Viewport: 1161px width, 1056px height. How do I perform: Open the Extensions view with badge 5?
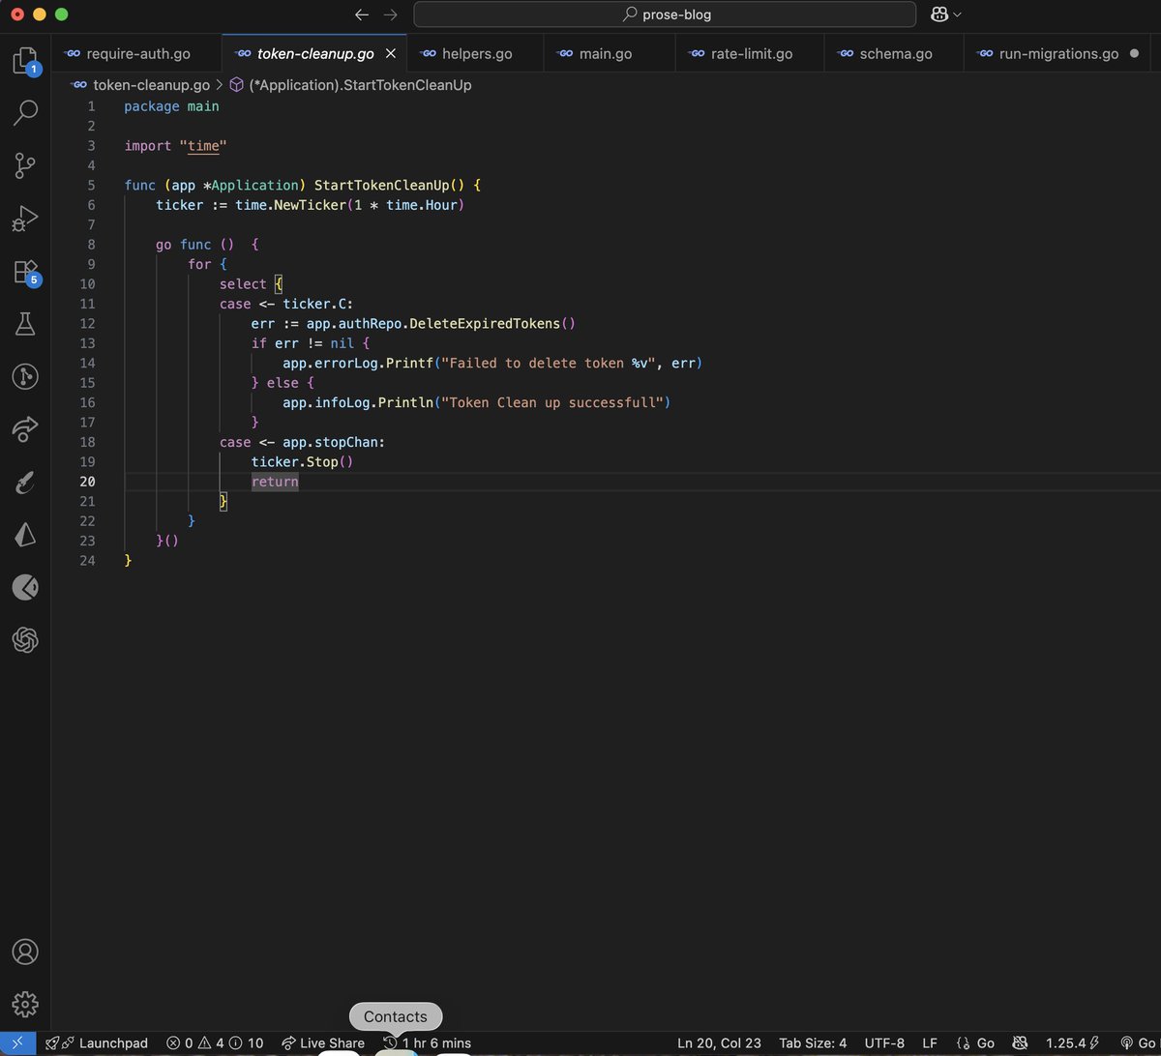(x=25, y=272)
